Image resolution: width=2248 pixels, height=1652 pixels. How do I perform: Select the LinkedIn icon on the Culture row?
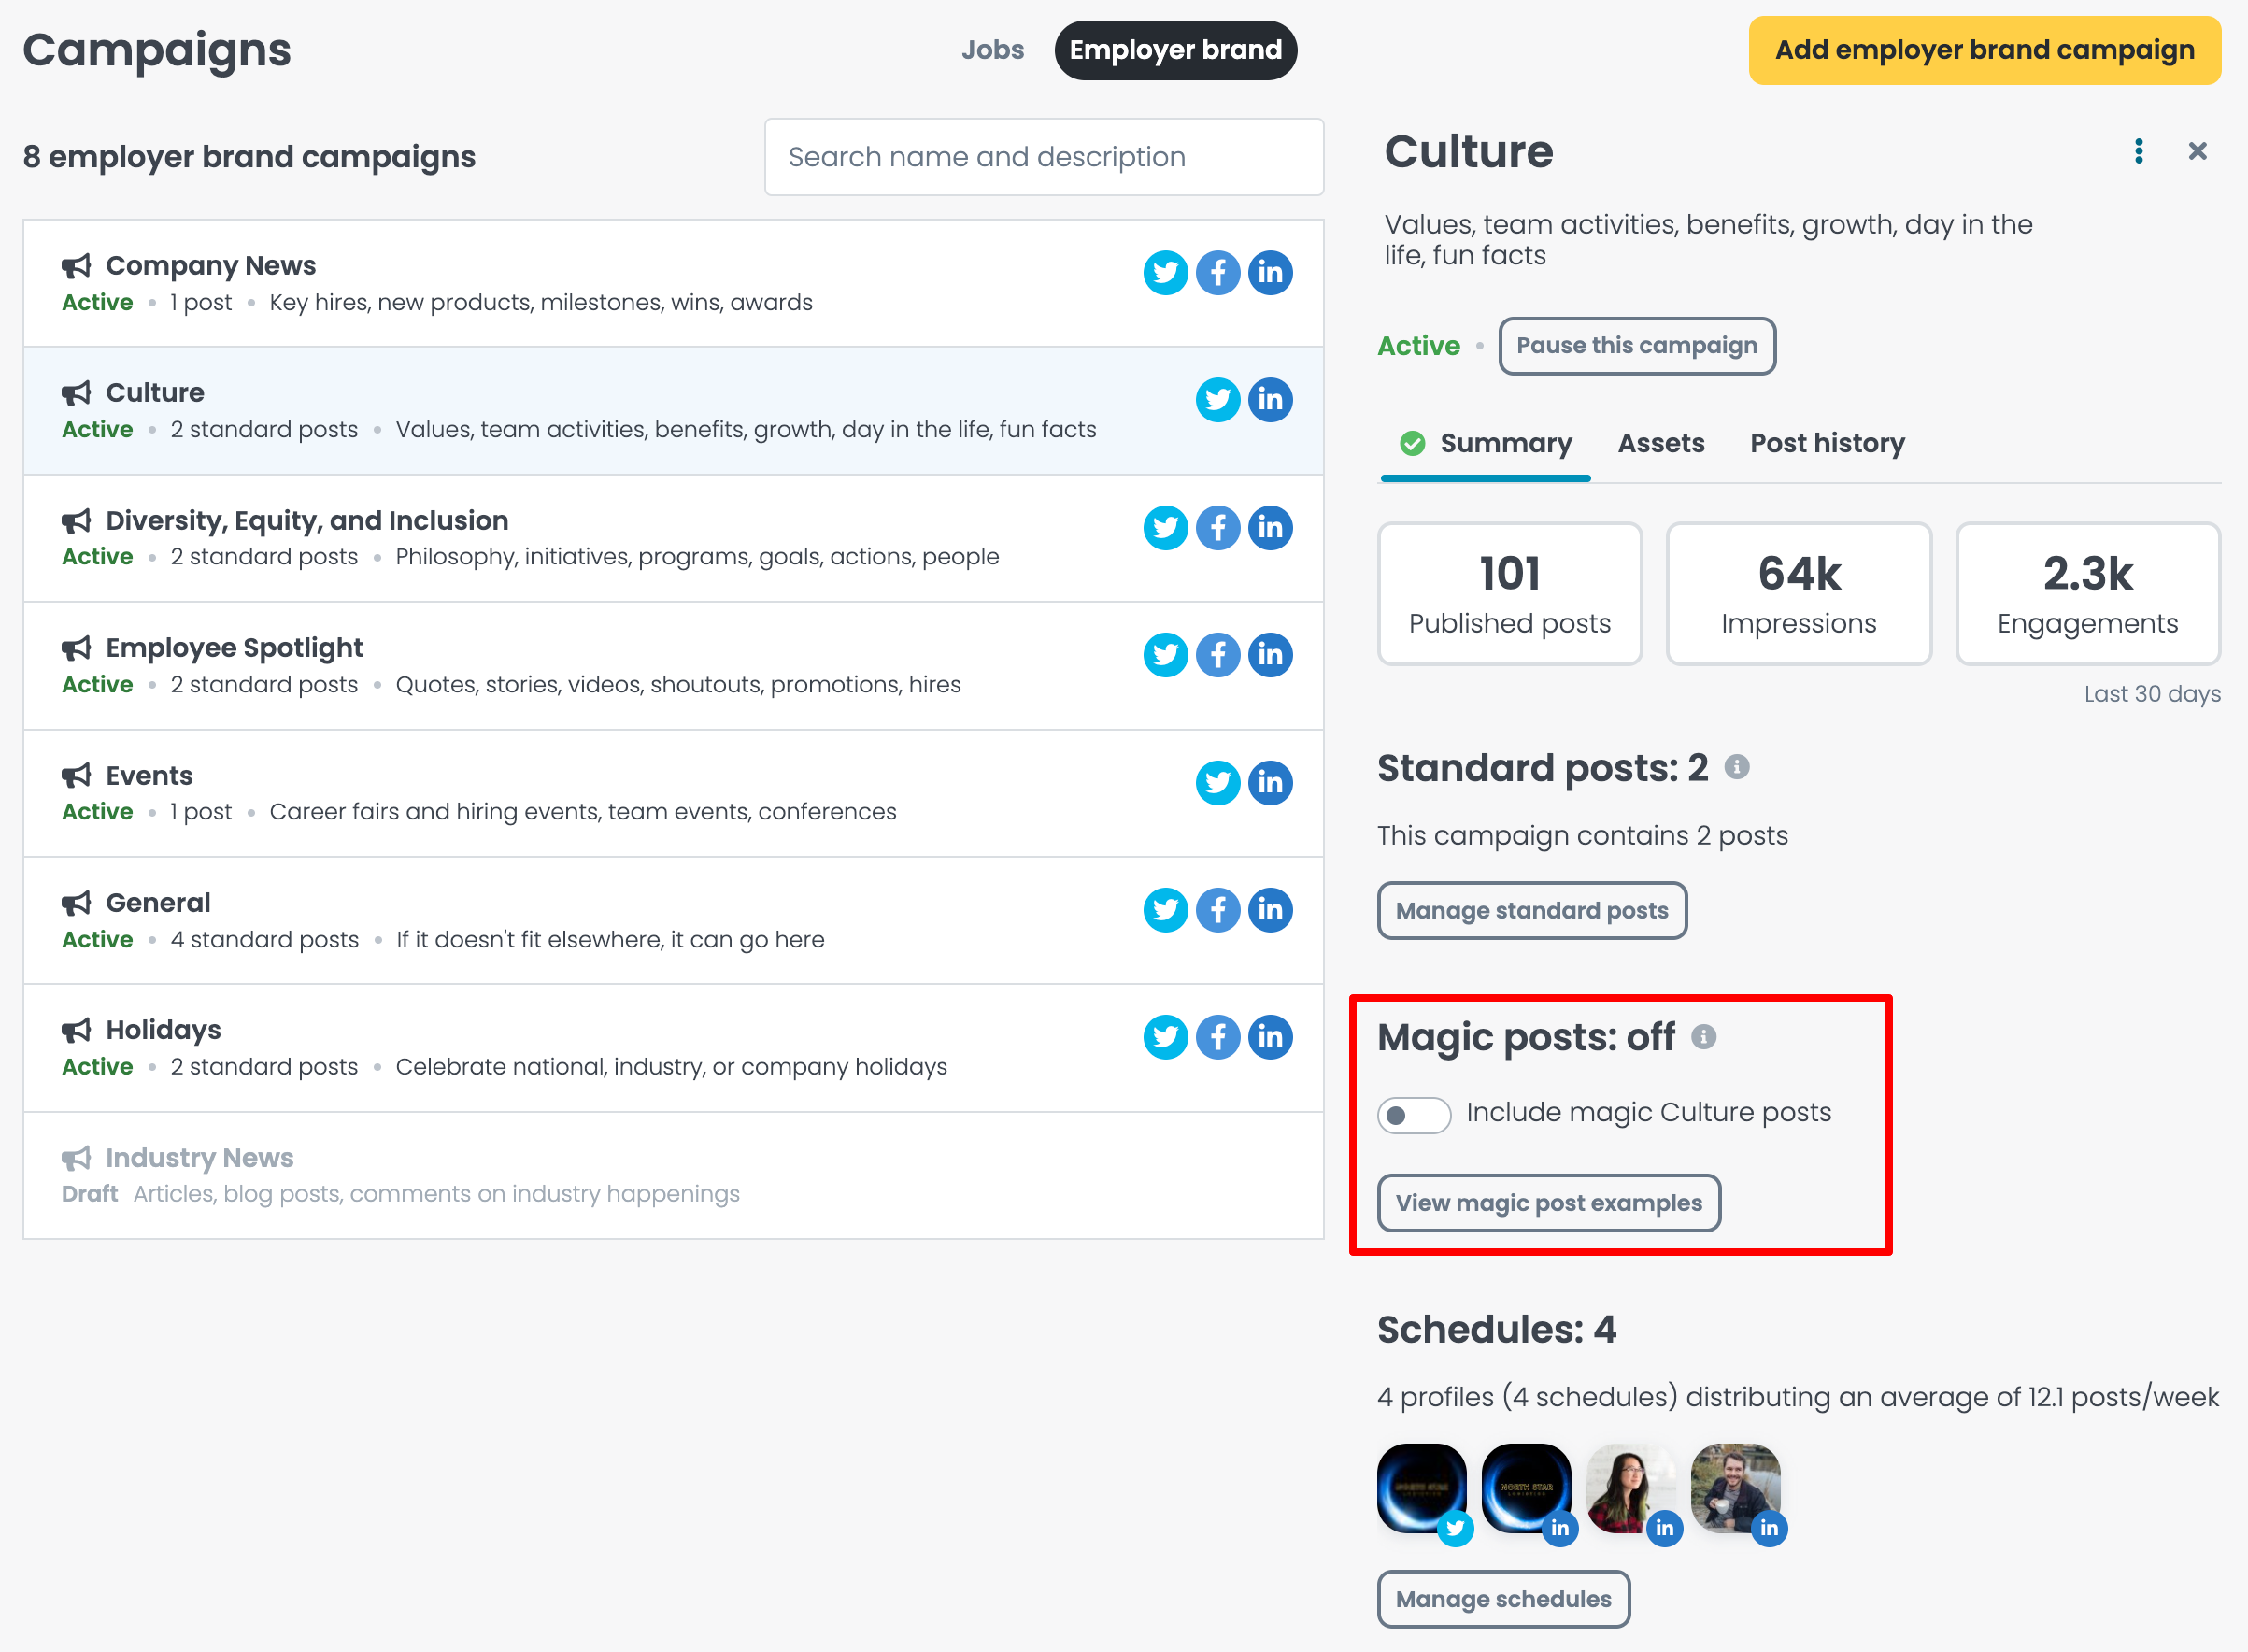(x=1271, y=399)
